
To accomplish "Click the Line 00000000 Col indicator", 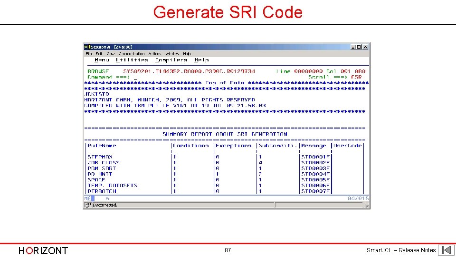I will pyautogui.click(x=321, y=71).
